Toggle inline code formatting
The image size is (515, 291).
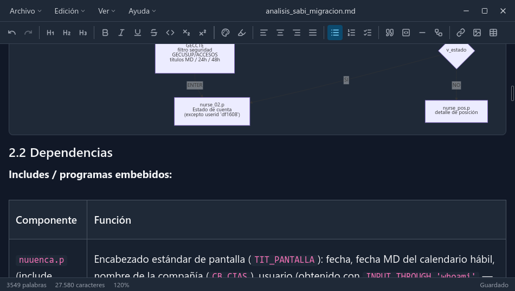point(170,33)
